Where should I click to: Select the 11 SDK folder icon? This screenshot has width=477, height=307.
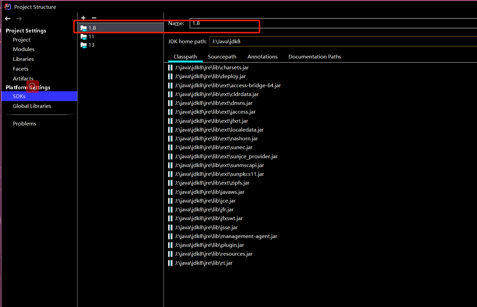[x=84, y=37]
